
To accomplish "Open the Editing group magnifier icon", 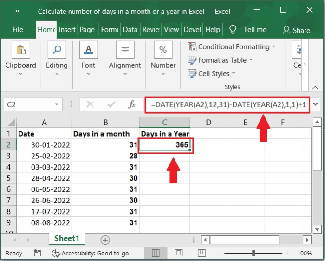I will [x=57, y=50].
